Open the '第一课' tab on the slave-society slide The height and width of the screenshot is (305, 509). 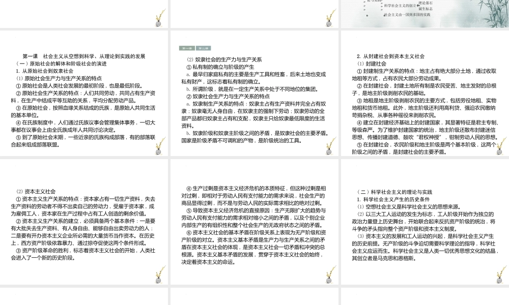(187, 48)
